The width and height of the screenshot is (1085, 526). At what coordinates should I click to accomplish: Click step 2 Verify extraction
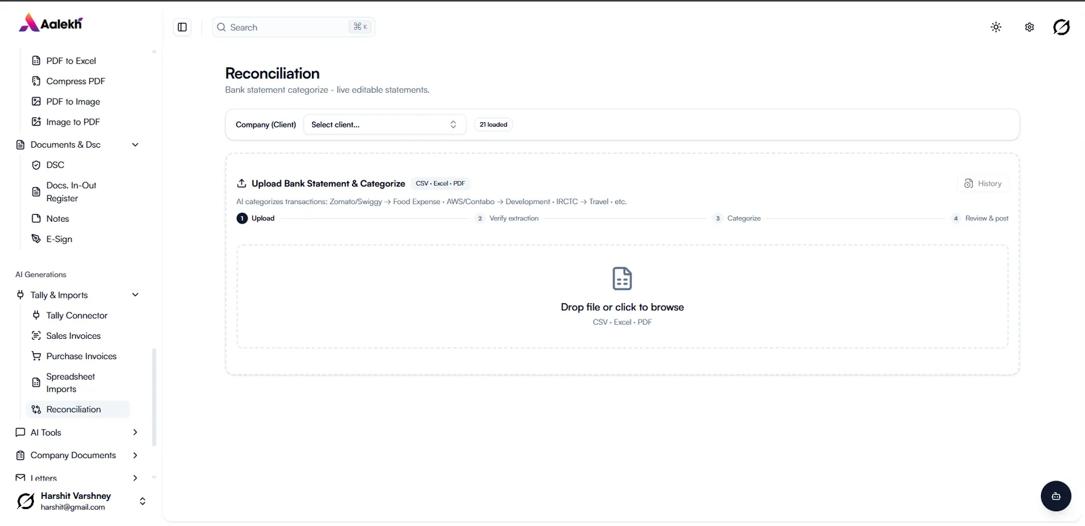(507, 218)
